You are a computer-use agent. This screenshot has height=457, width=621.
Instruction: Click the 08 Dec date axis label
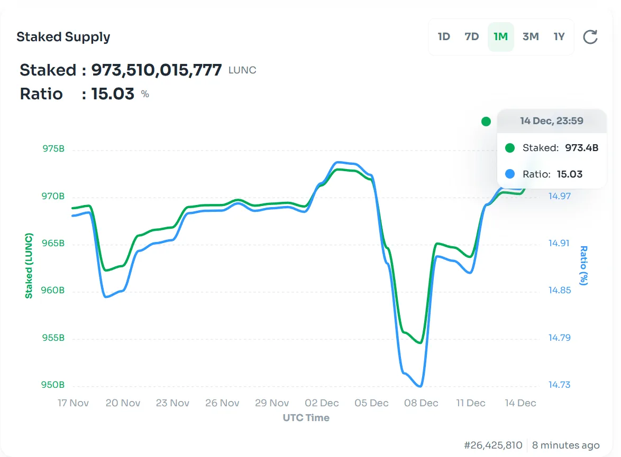pyautogui.click(x=421, y=403)
